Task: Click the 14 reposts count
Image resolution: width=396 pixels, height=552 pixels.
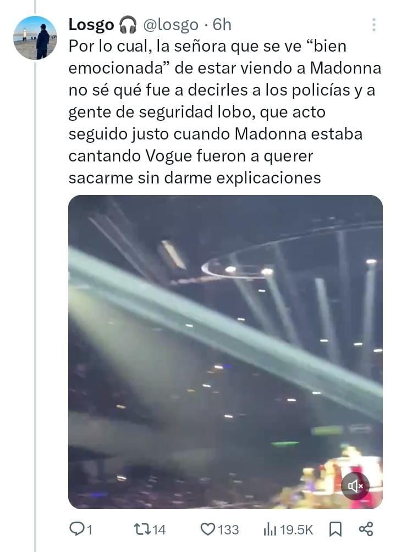Action: 159,529
